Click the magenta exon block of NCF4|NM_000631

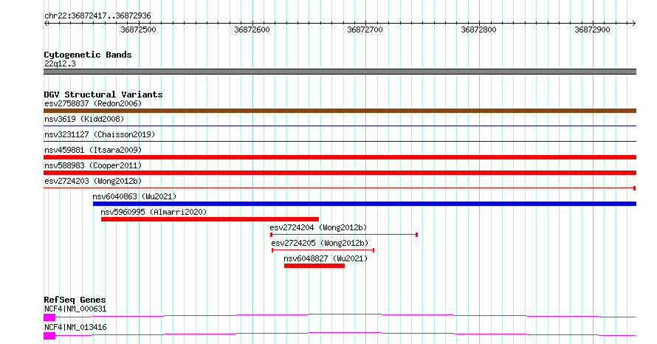click(49, 317)
